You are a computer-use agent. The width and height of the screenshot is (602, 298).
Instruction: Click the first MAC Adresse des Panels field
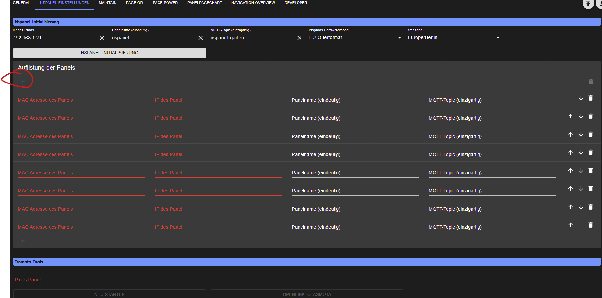[81, 100]
